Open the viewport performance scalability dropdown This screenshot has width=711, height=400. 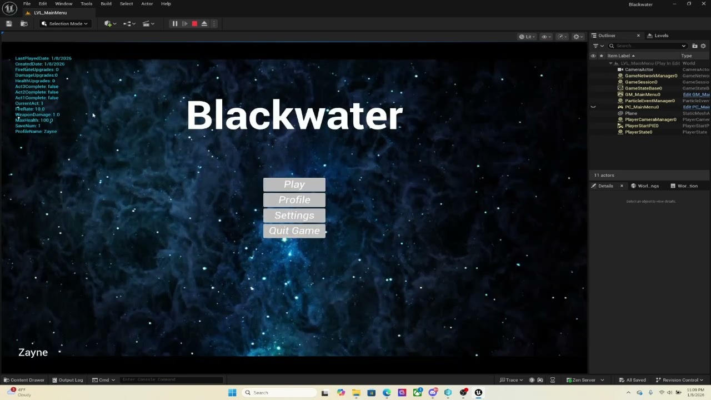coord(562,37)
